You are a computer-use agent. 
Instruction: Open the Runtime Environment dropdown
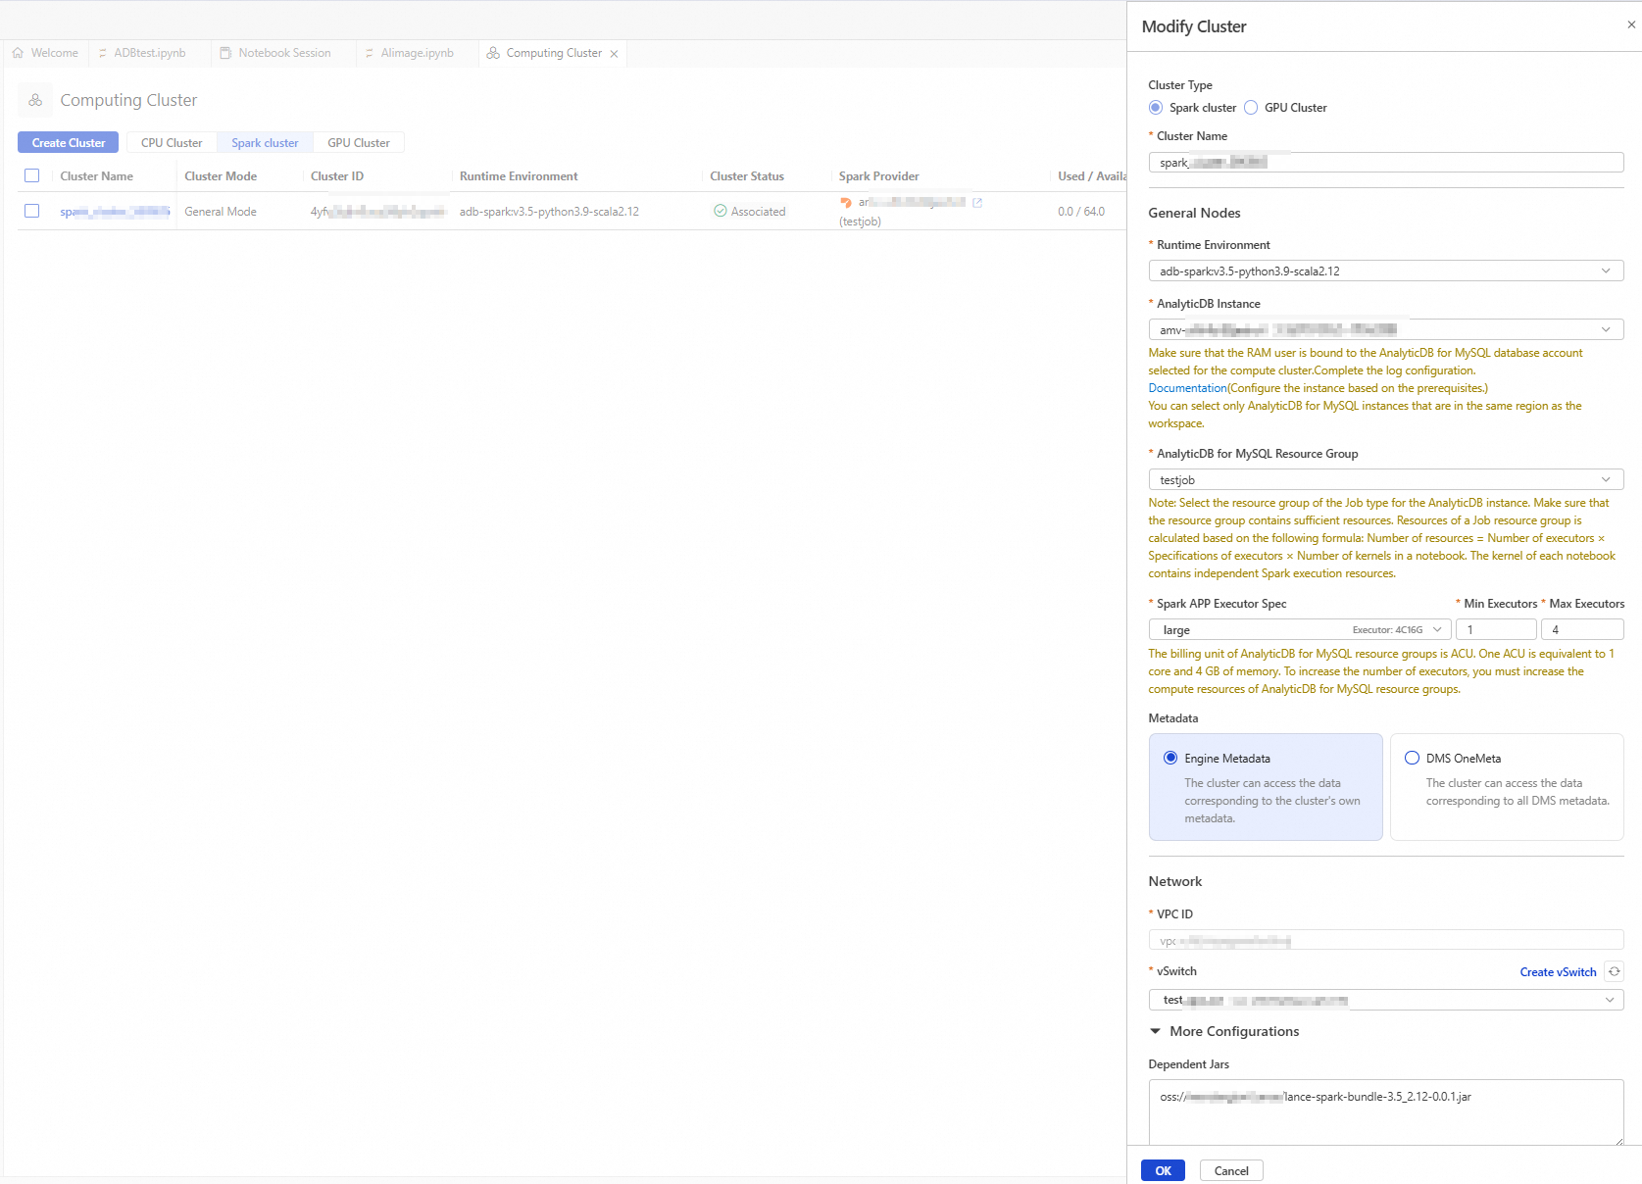[1386, 271]
